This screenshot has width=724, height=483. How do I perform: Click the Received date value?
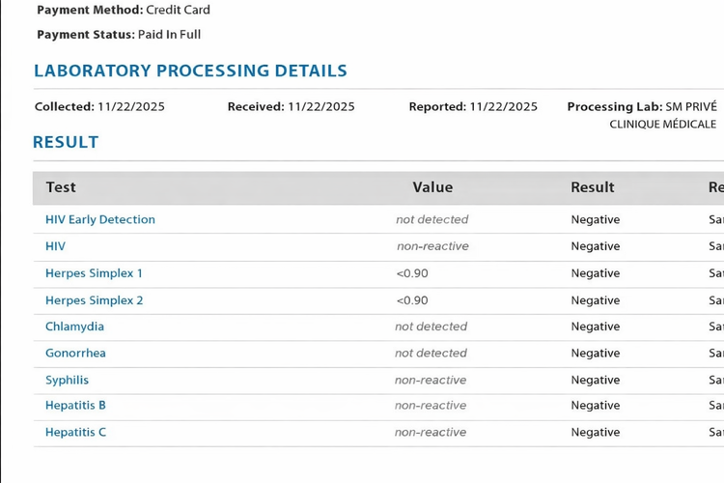pyautogui.click(x=321, y=107)
